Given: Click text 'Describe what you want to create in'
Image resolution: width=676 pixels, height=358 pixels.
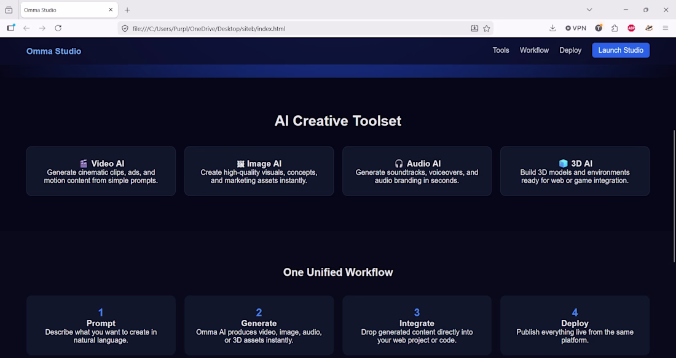Looking at the screenshot, I should 101,332.
